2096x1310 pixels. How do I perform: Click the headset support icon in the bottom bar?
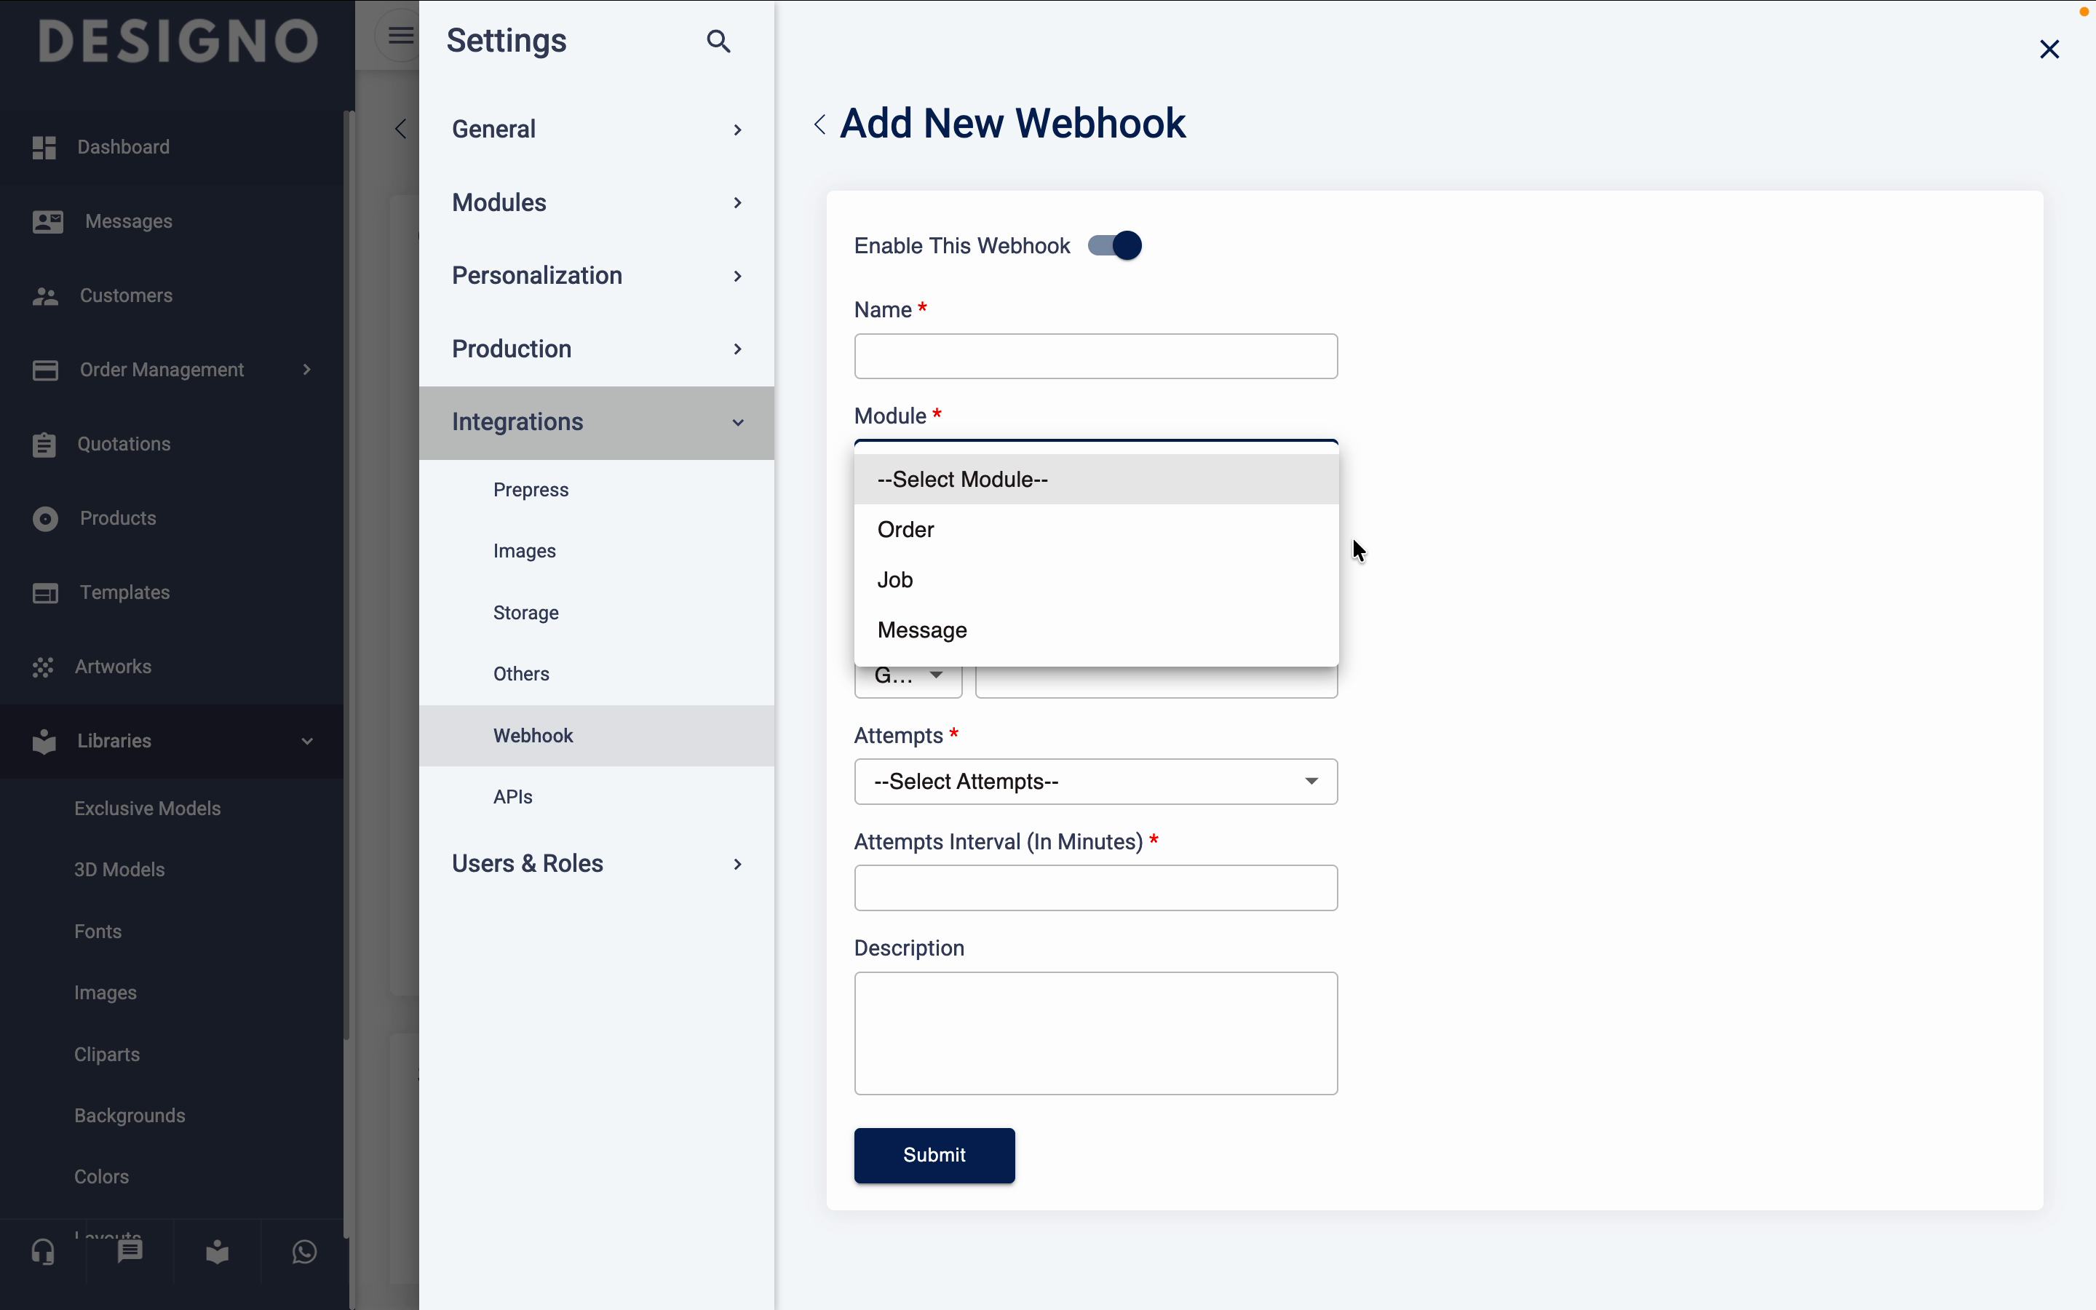coord(44,1251)
